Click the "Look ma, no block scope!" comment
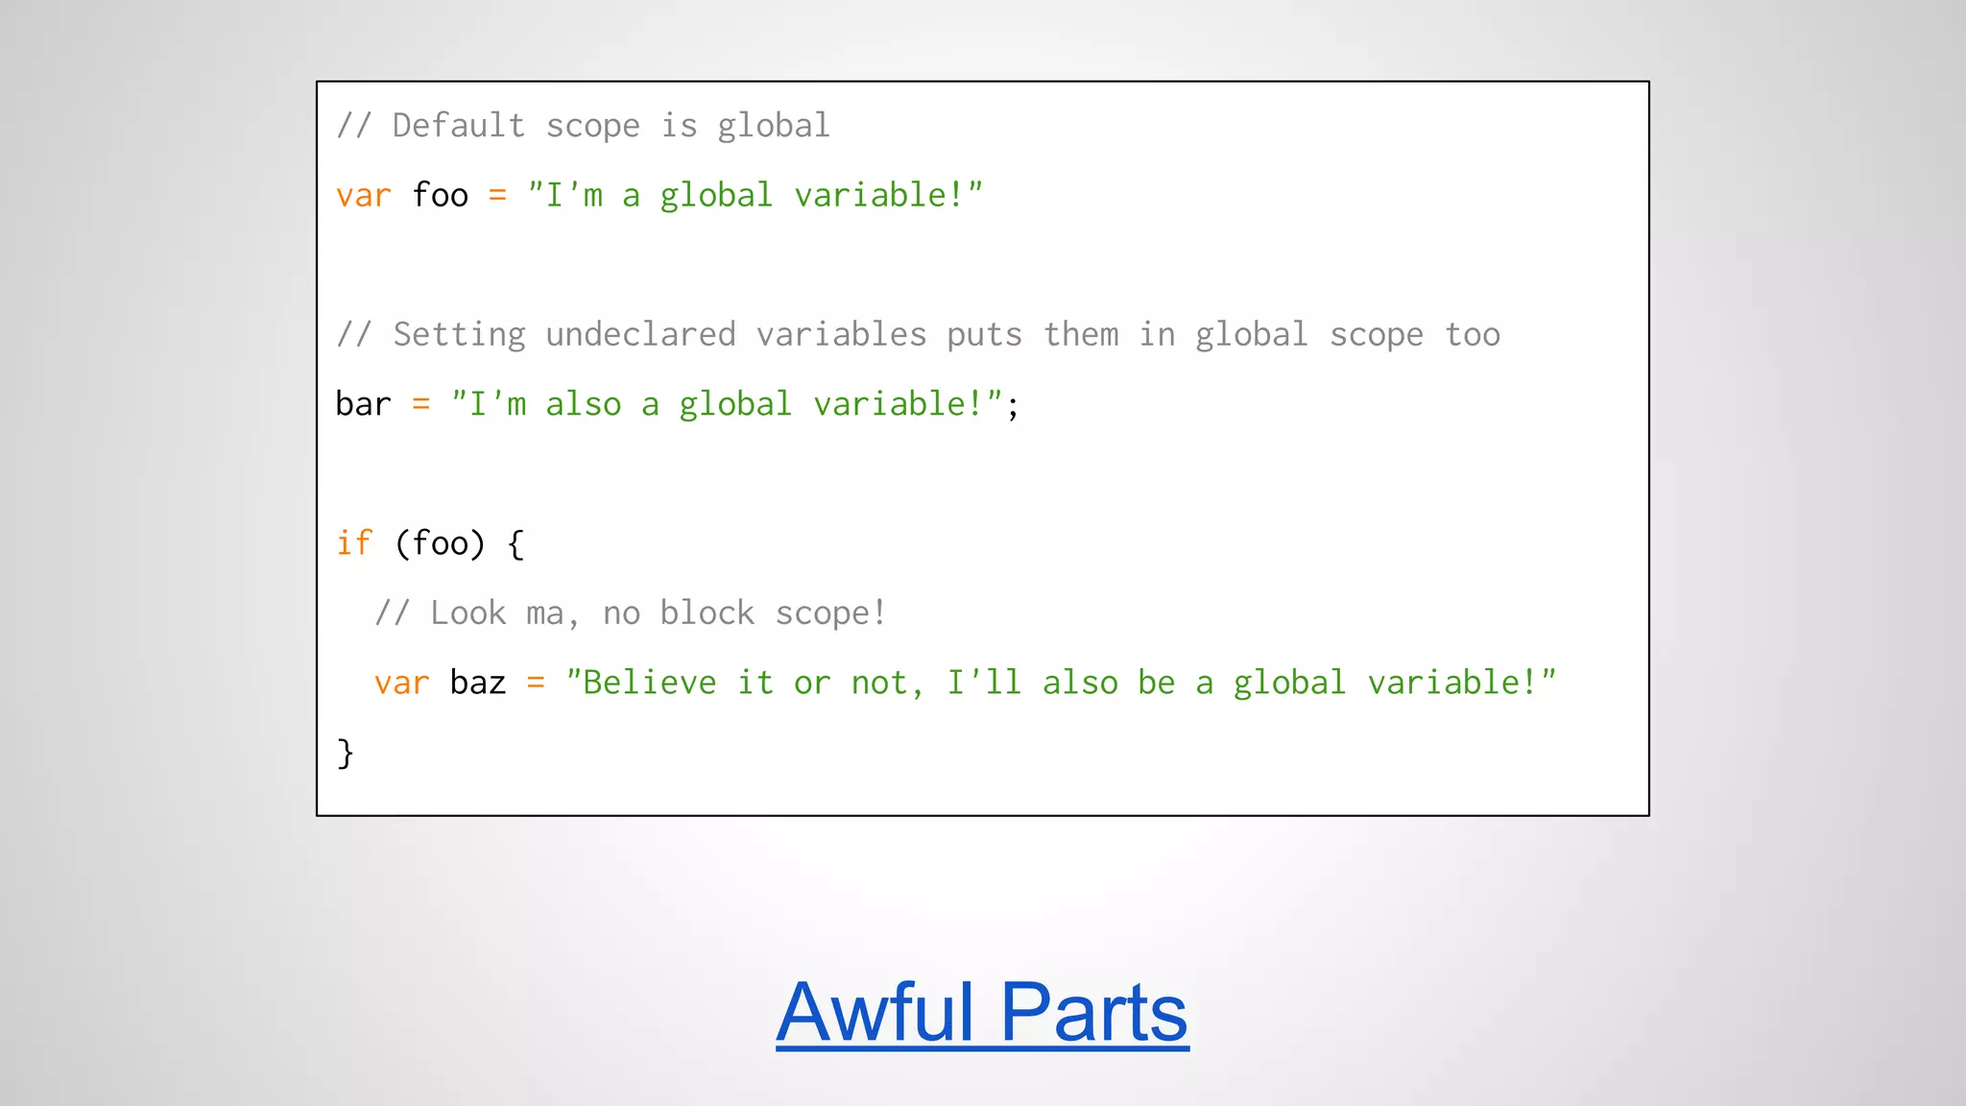Image resolution: width=1966 pixels, height=1106 pixels. [630, 613]
